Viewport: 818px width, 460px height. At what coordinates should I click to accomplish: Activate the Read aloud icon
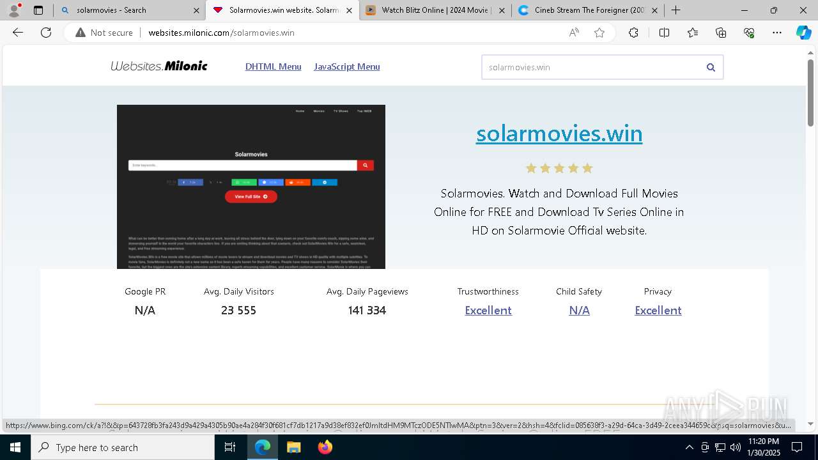coord(574,33)
